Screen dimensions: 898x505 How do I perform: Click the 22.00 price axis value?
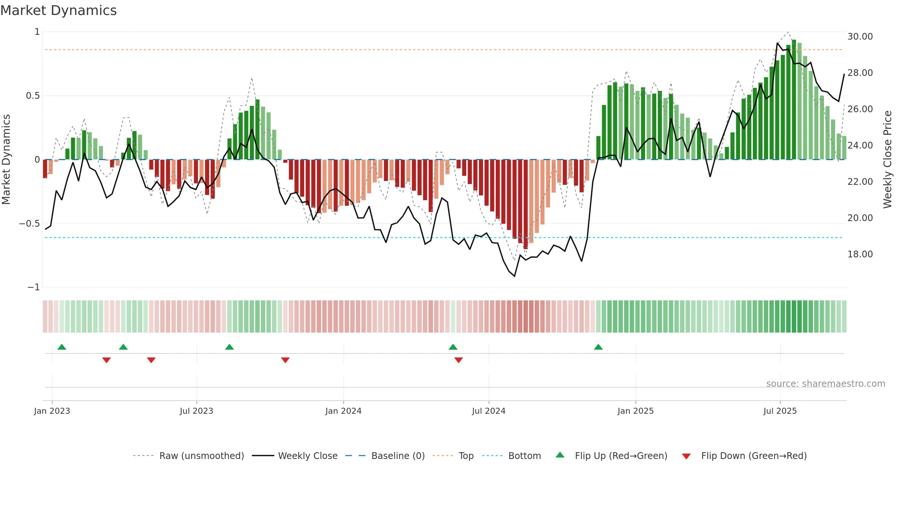point(860,182)
